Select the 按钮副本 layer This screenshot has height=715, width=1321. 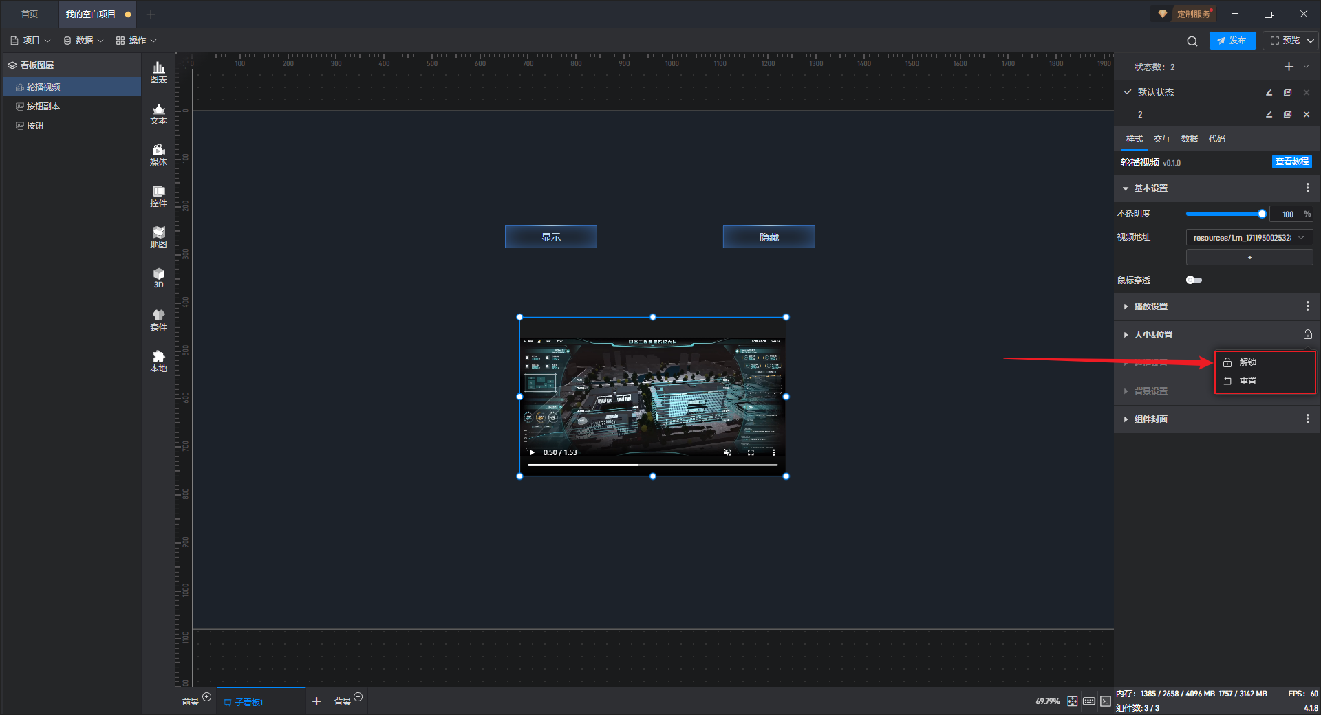tap(72, 106)
